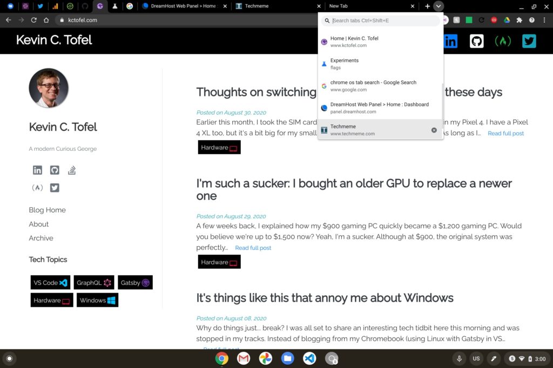The height and width of the screenshot is (368, 553).
Task: Close Techmeme tab from search list
Action: (x=434, y=130)
